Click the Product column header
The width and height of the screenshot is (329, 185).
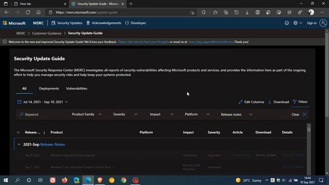57,133
